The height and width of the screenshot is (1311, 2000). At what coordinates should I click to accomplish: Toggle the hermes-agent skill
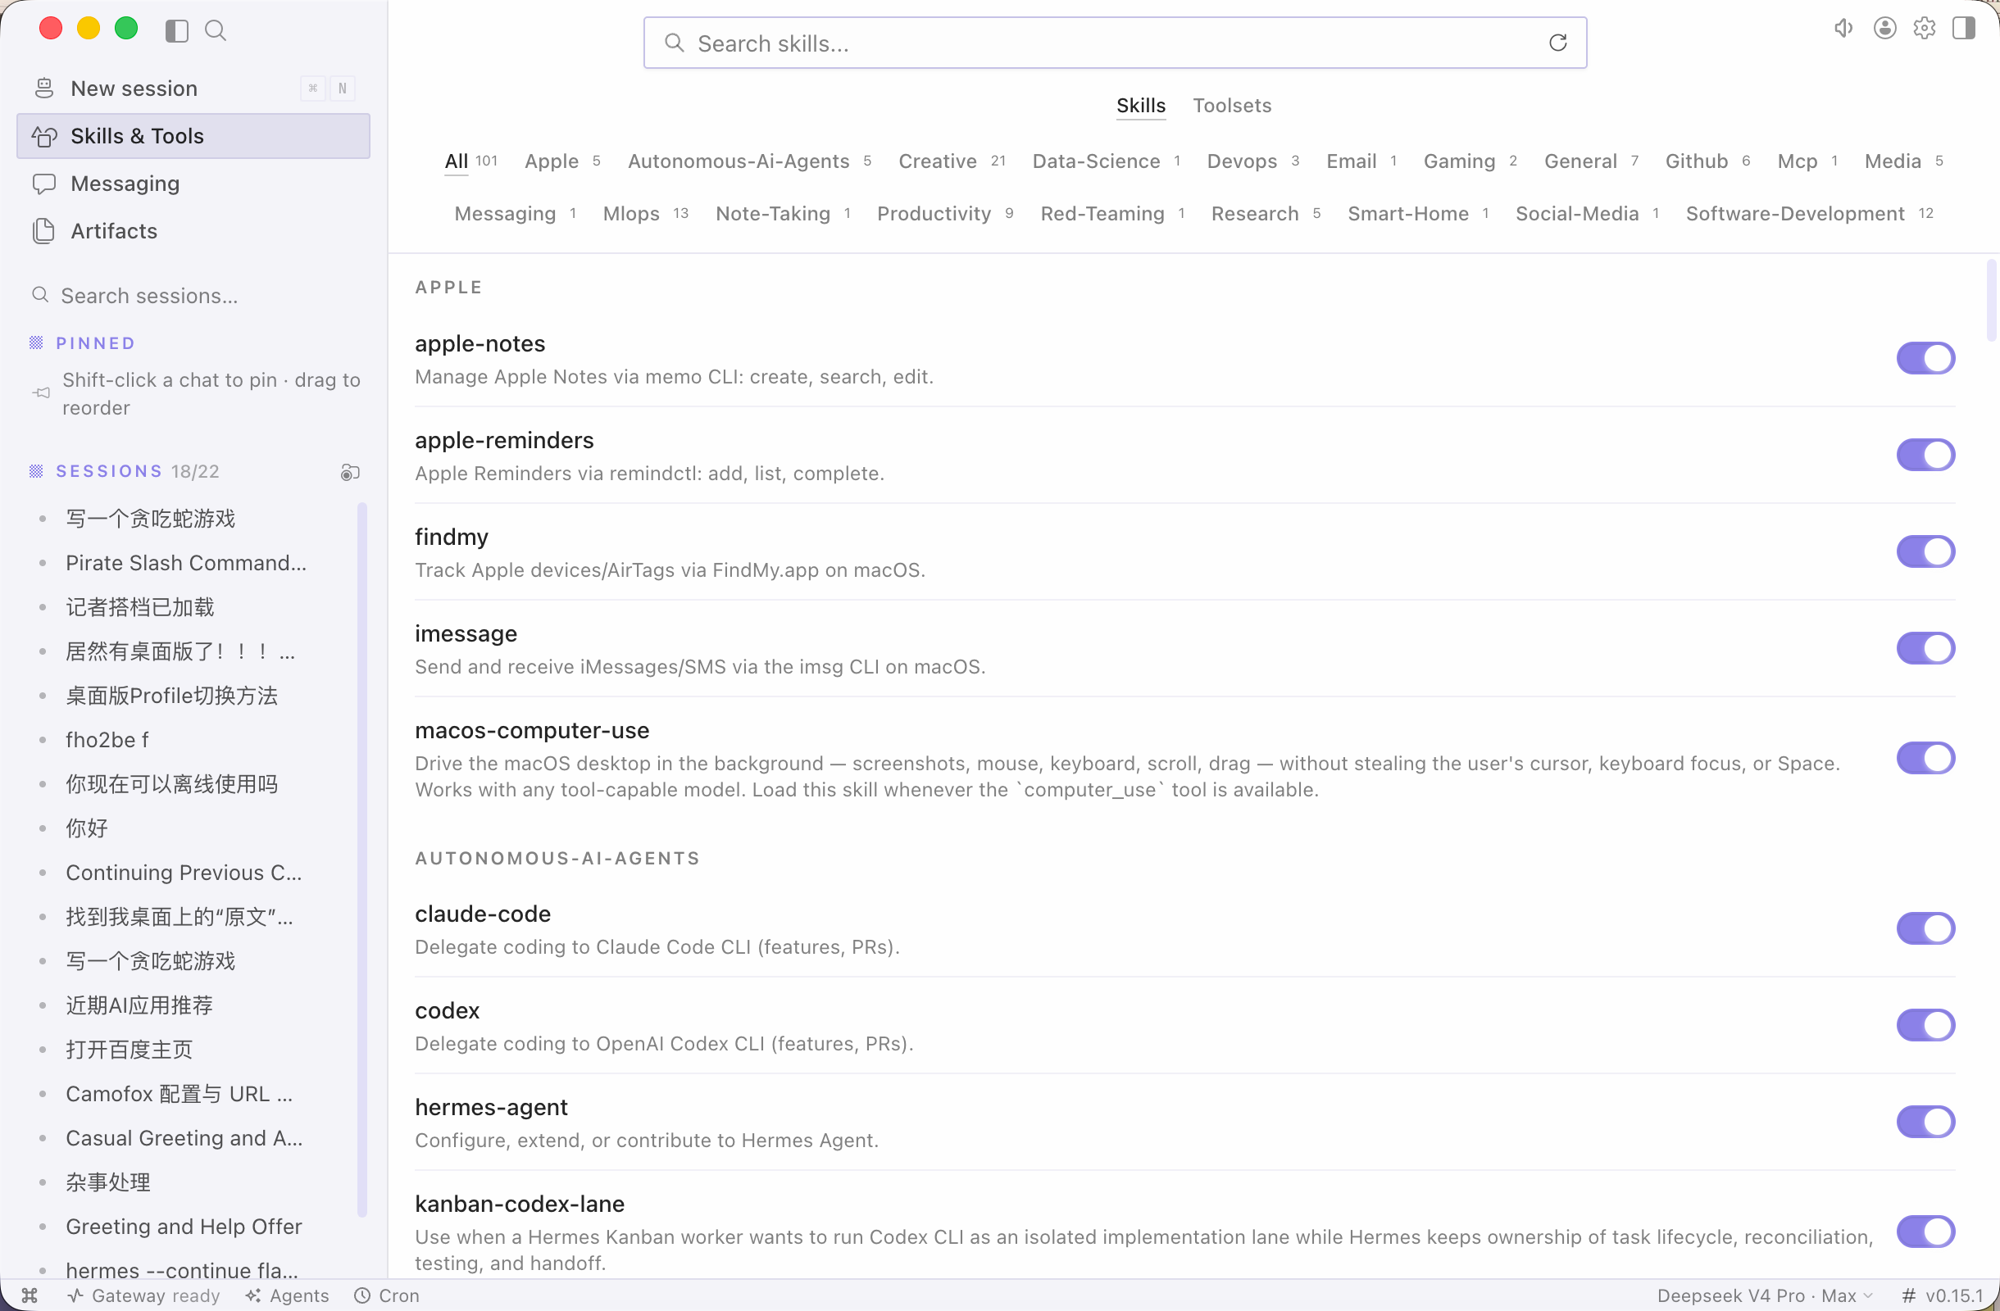coord(1925,1122)
